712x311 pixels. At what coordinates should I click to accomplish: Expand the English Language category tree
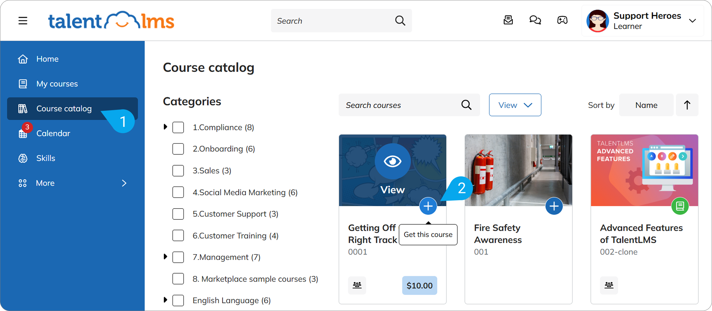pos(165,300)
